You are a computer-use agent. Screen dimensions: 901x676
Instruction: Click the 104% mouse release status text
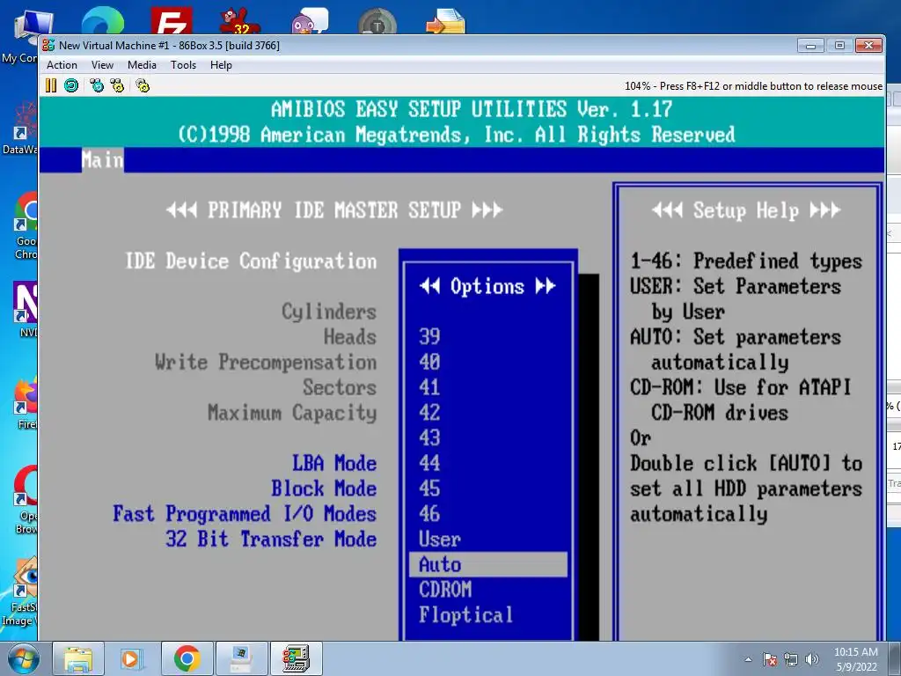[753, 86]
